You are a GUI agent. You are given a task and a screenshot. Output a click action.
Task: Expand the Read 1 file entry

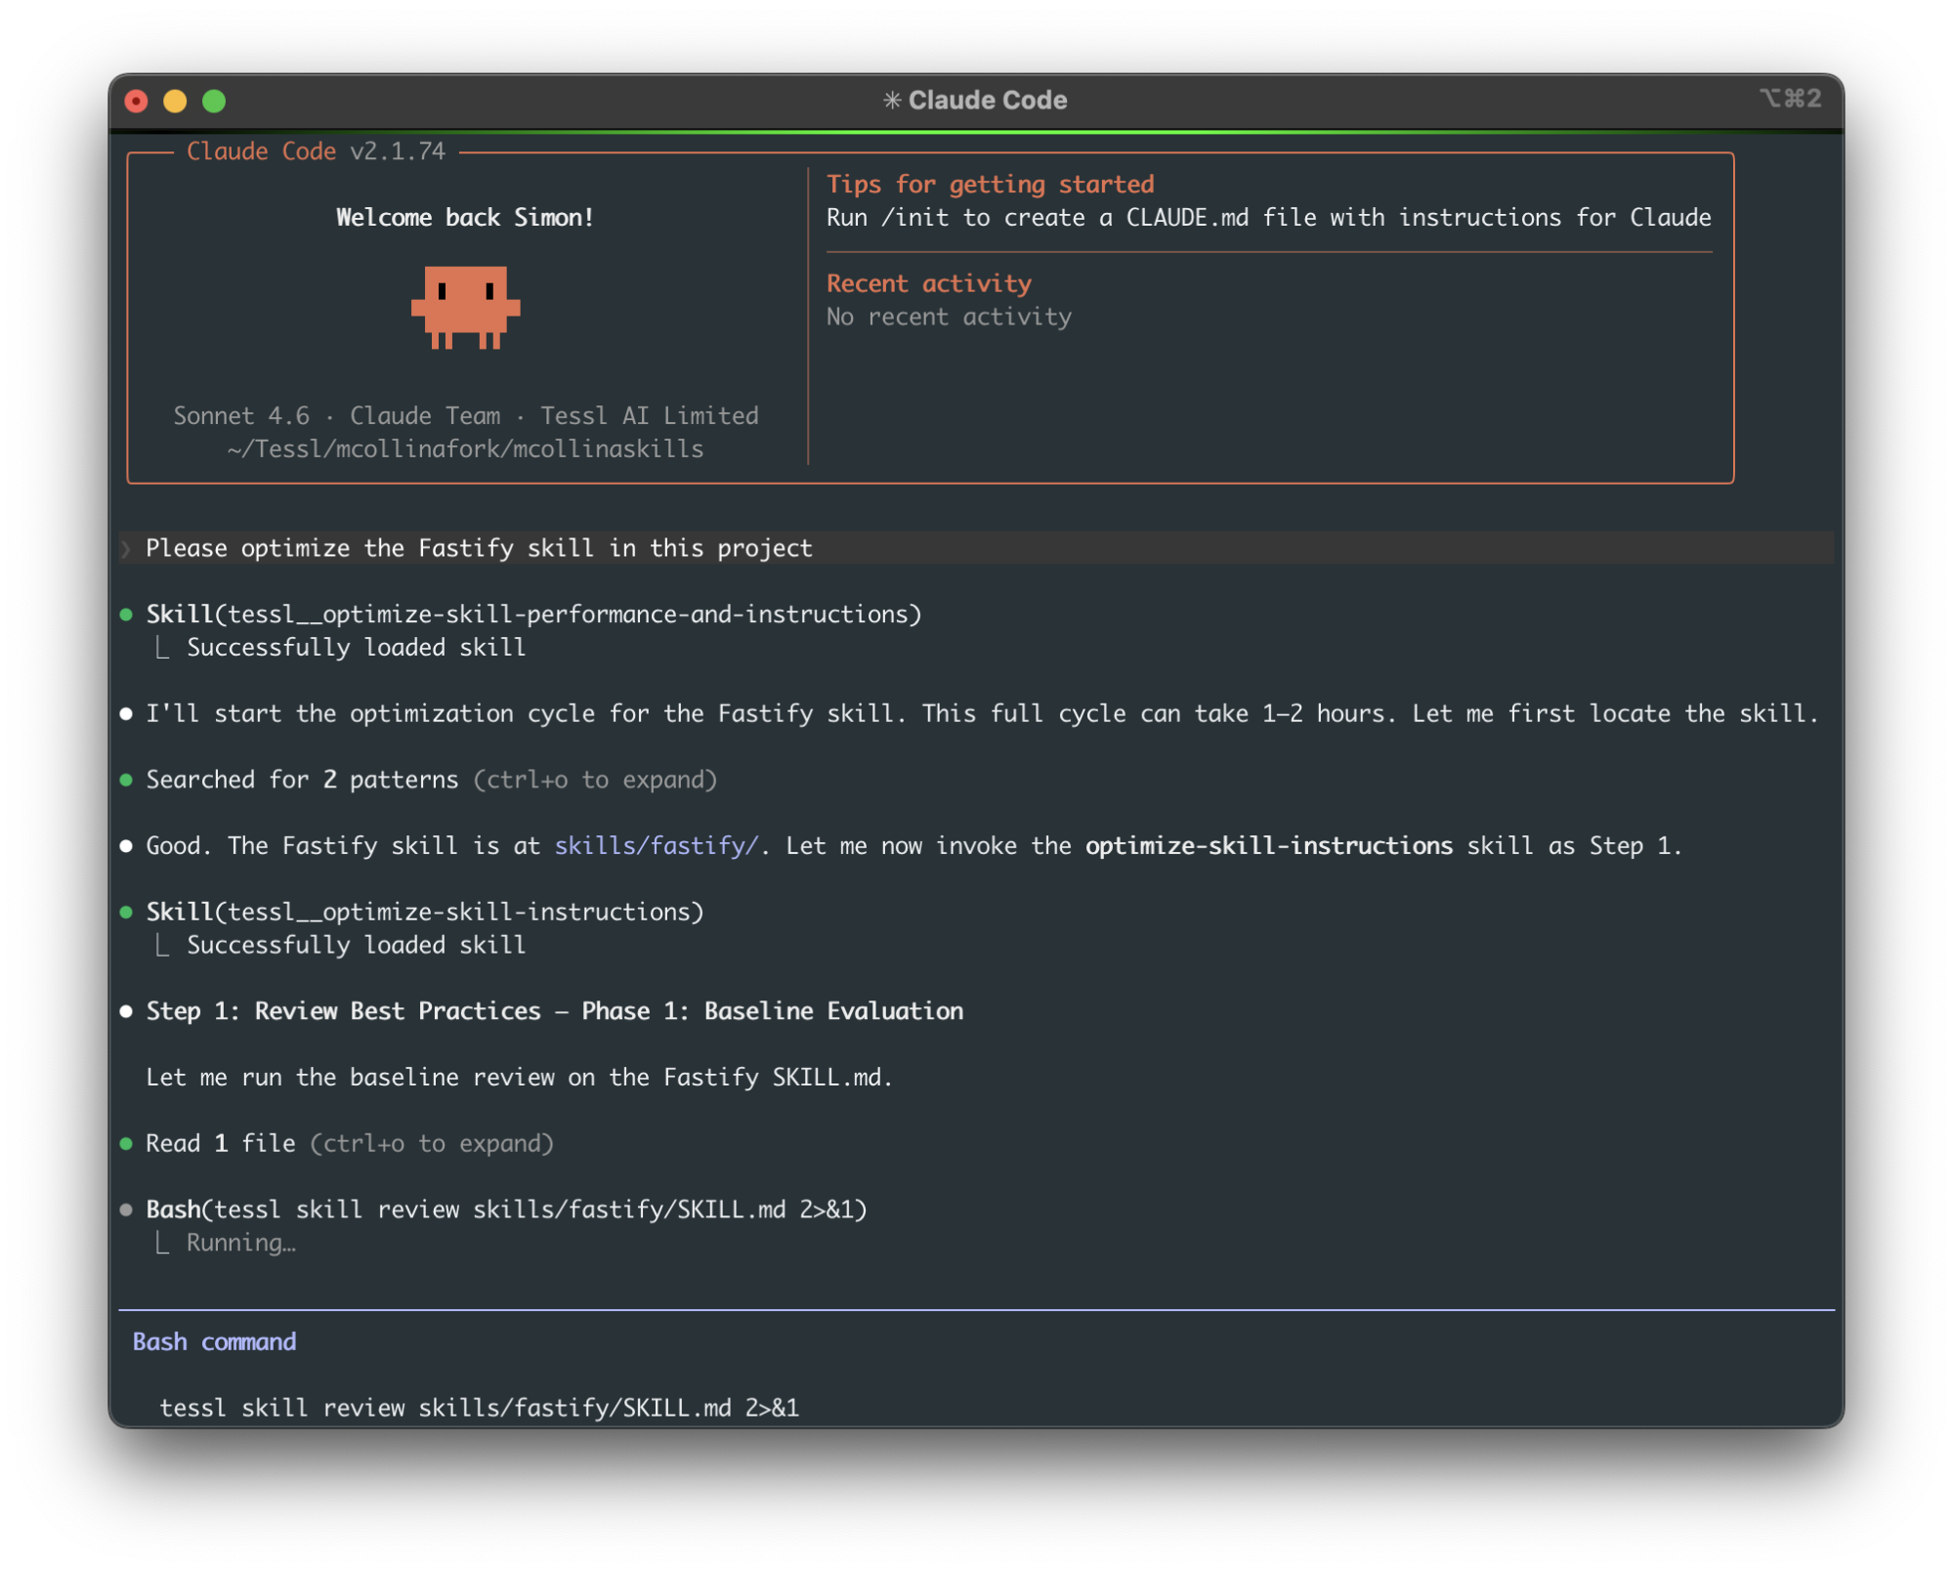(x=431, y=1143)
